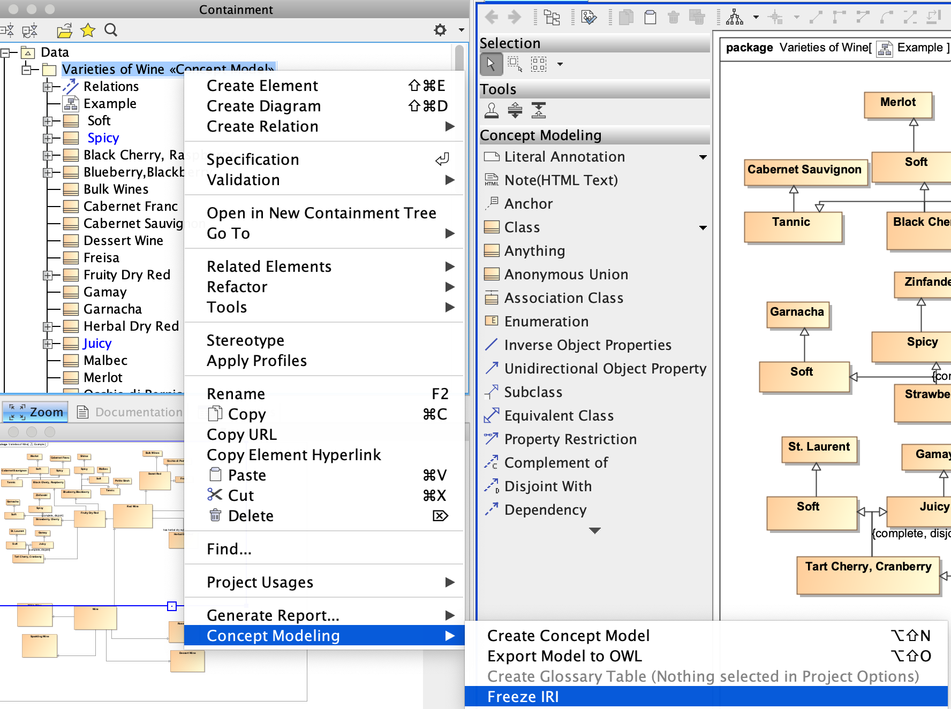Viewport: 951px width, 709px height.
Task: Click the diagram layout hierarchy icon
Action: point(734,18)
